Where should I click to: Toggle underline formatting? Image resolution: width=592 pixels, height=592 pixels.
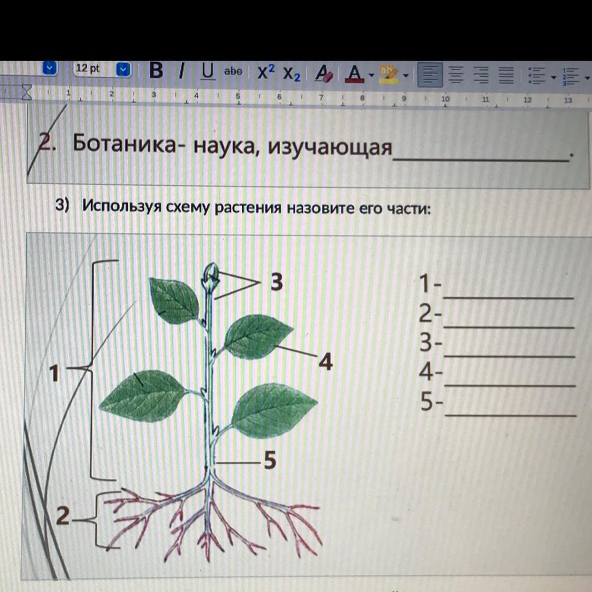(x=208, y=72)
